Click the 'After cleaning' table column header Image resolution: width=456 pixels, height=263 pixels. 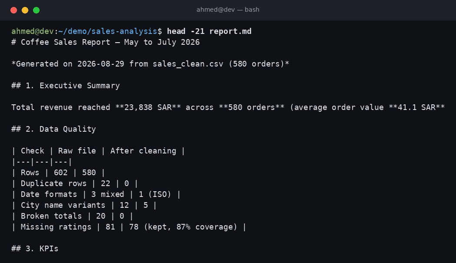pos(143,151)
